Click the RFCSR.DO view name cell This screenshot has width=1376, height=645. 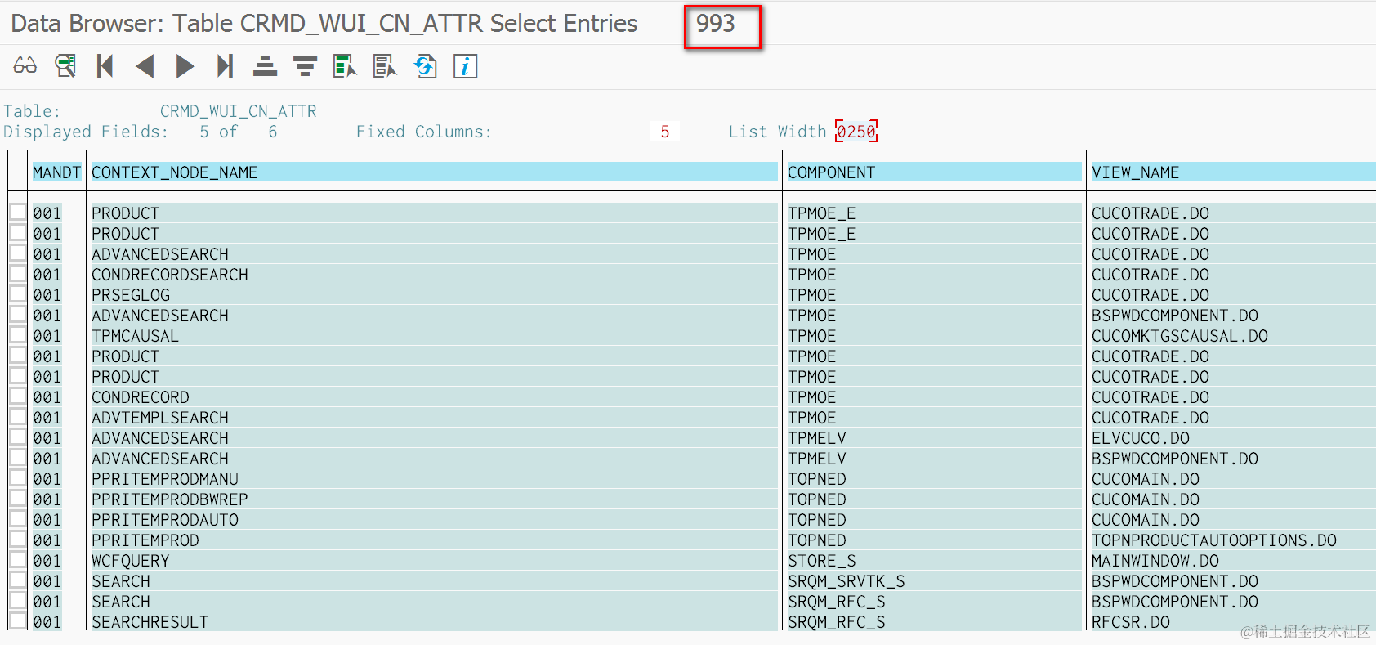(1233, 622)
